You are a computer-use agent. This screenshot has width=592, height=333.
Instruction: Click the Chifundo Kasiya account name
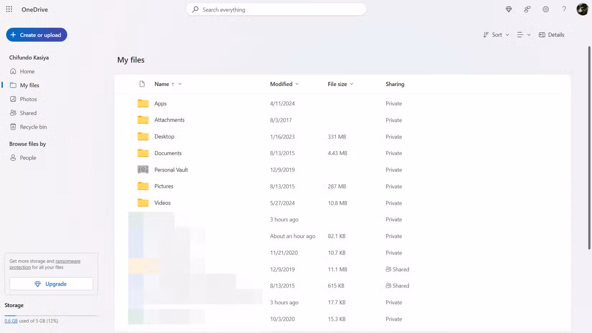point(29,57)
